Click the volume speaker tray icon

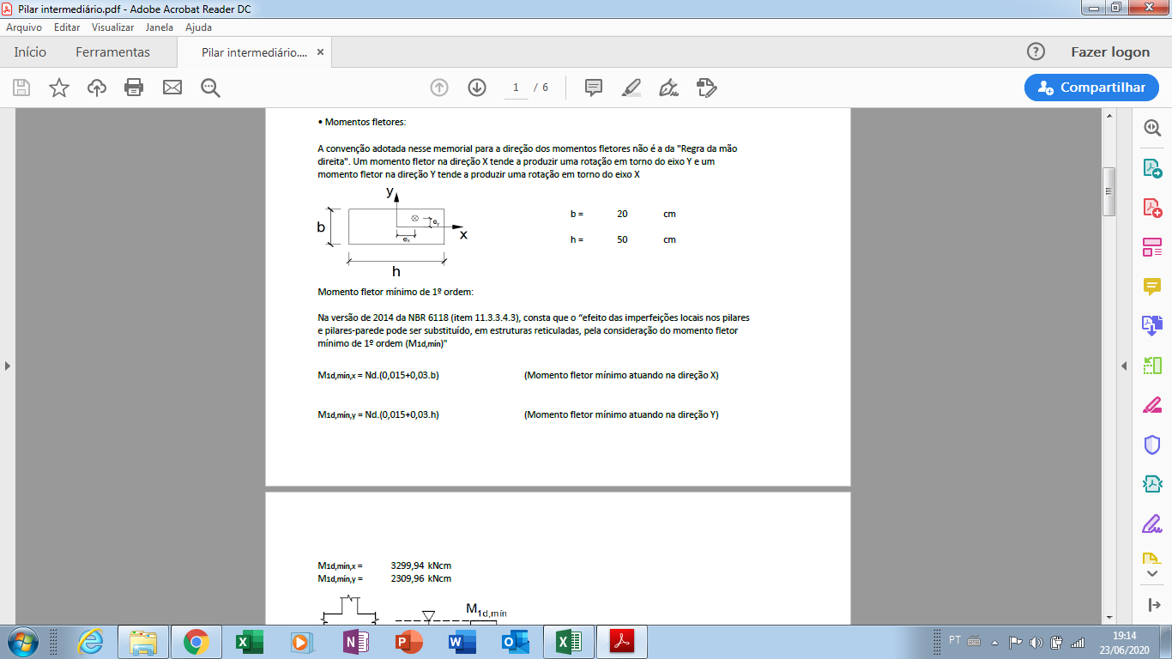point(1036,642)
